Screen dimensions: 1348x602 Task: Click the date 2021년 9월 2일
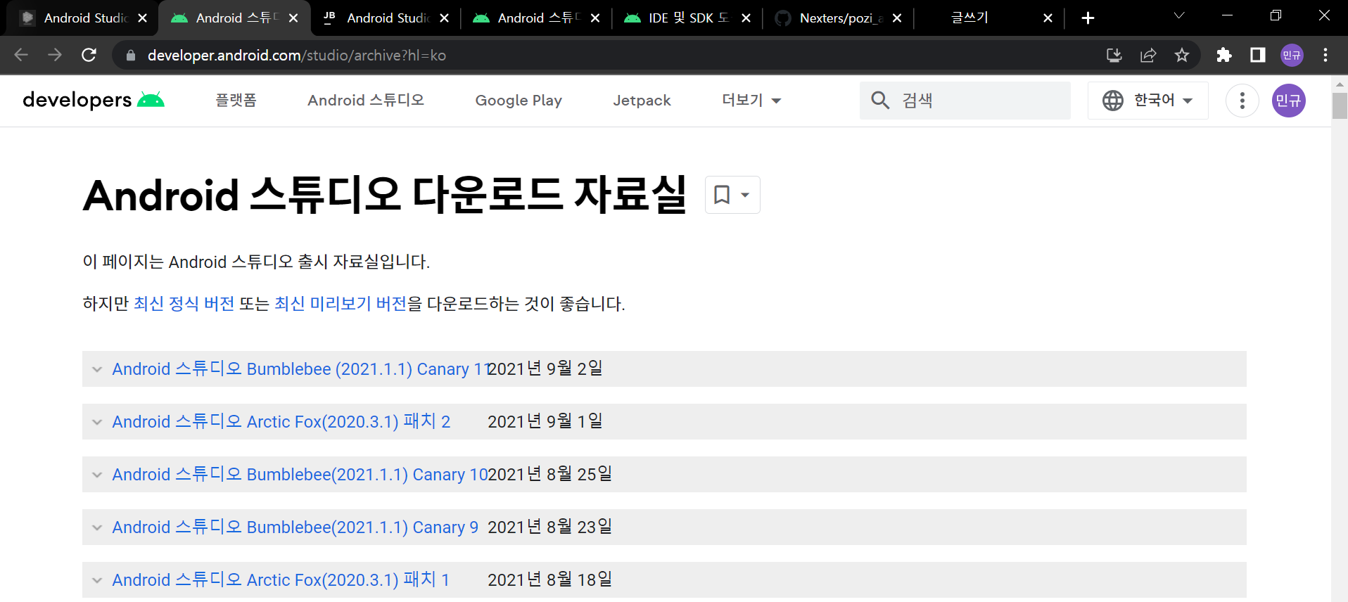point(545,369)
